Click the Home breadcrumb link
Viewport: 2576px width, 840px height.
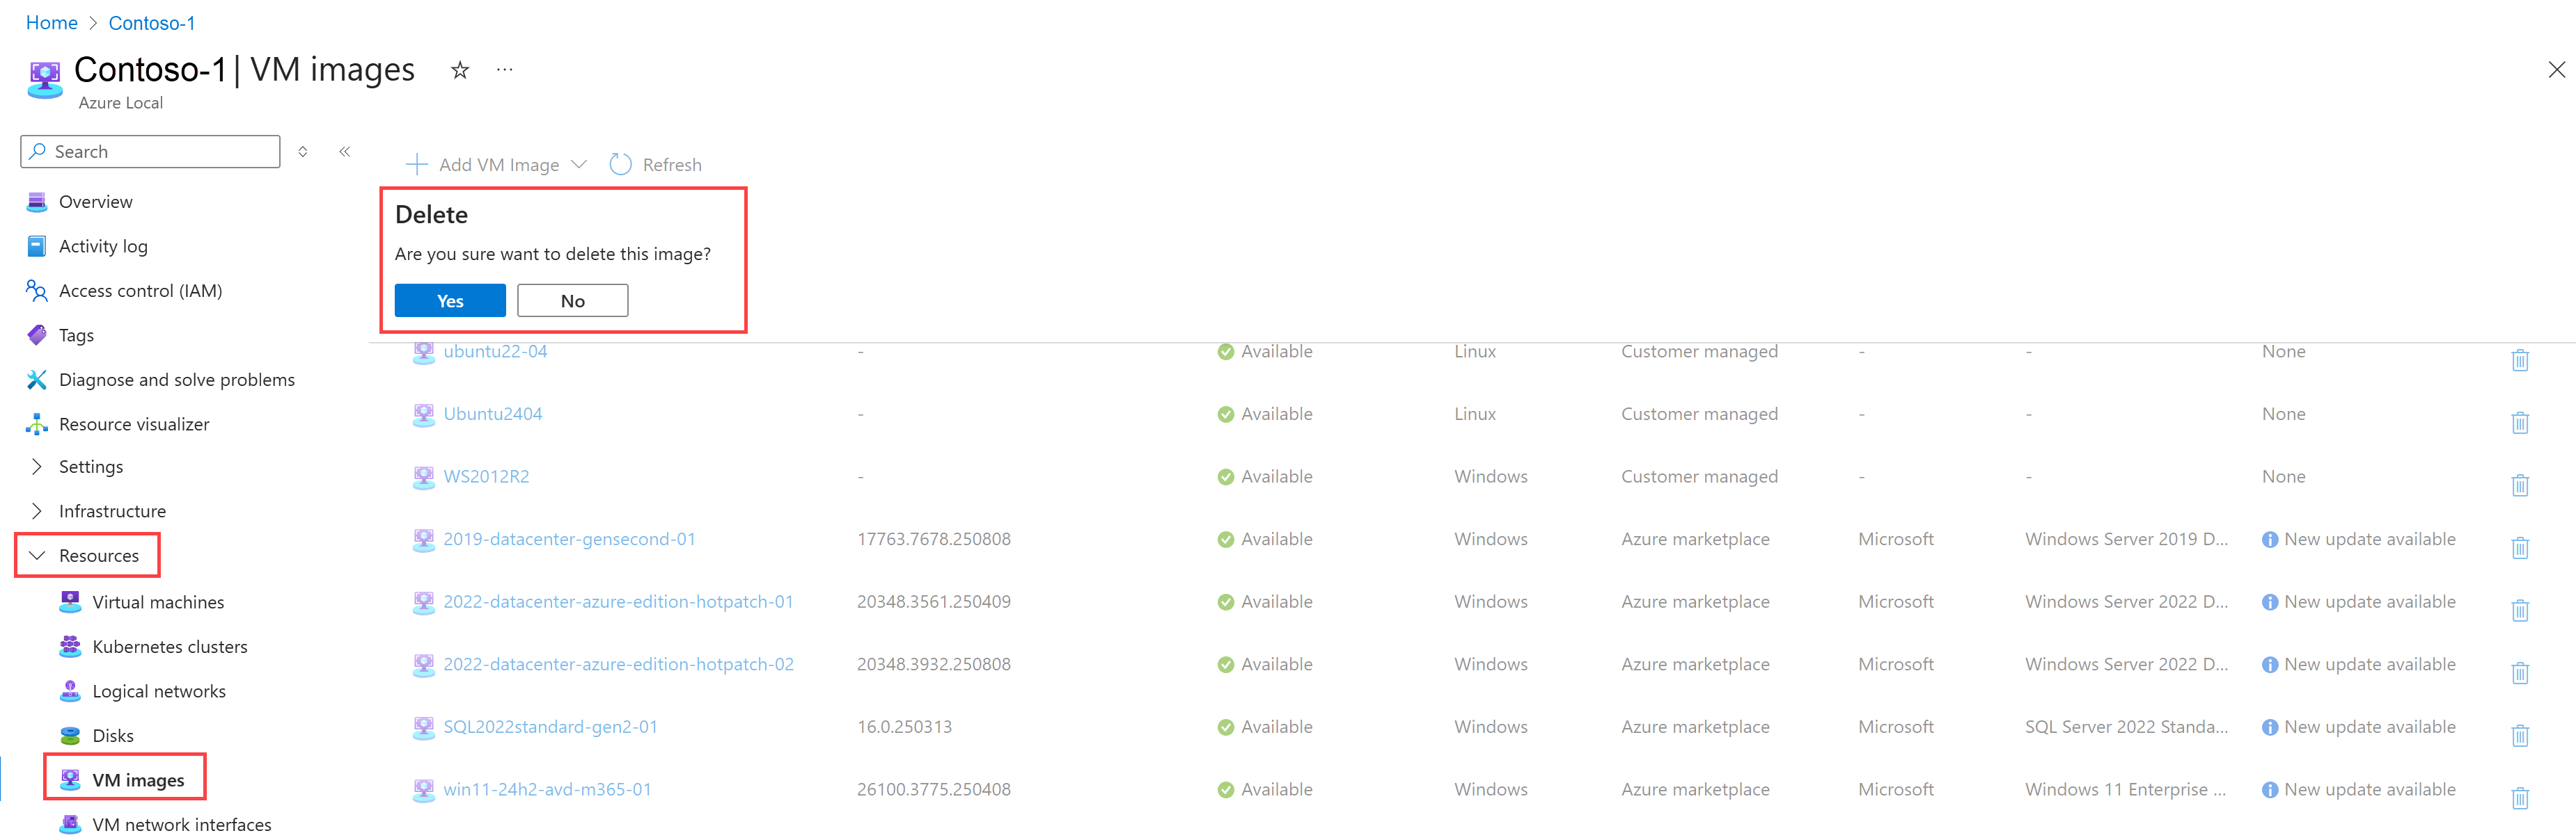[52, 23]
